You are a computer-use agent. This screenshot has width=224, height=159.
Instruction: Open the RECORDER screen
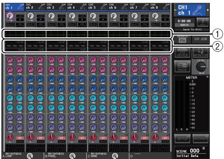point(200,139)
